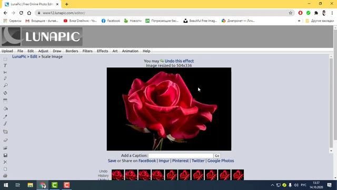The height and width of the screenshot is (190, 337).
Task: Open Chrome three-dot menu
Action: coord(332,13)
